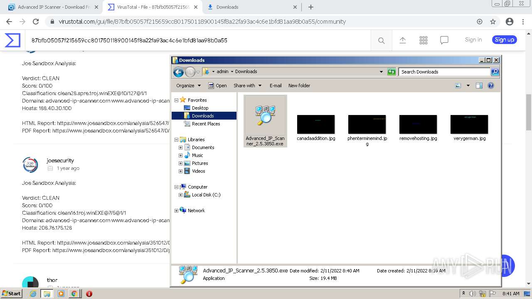
Task: Expand the Music library node
Action: click(x=180, y=155)
